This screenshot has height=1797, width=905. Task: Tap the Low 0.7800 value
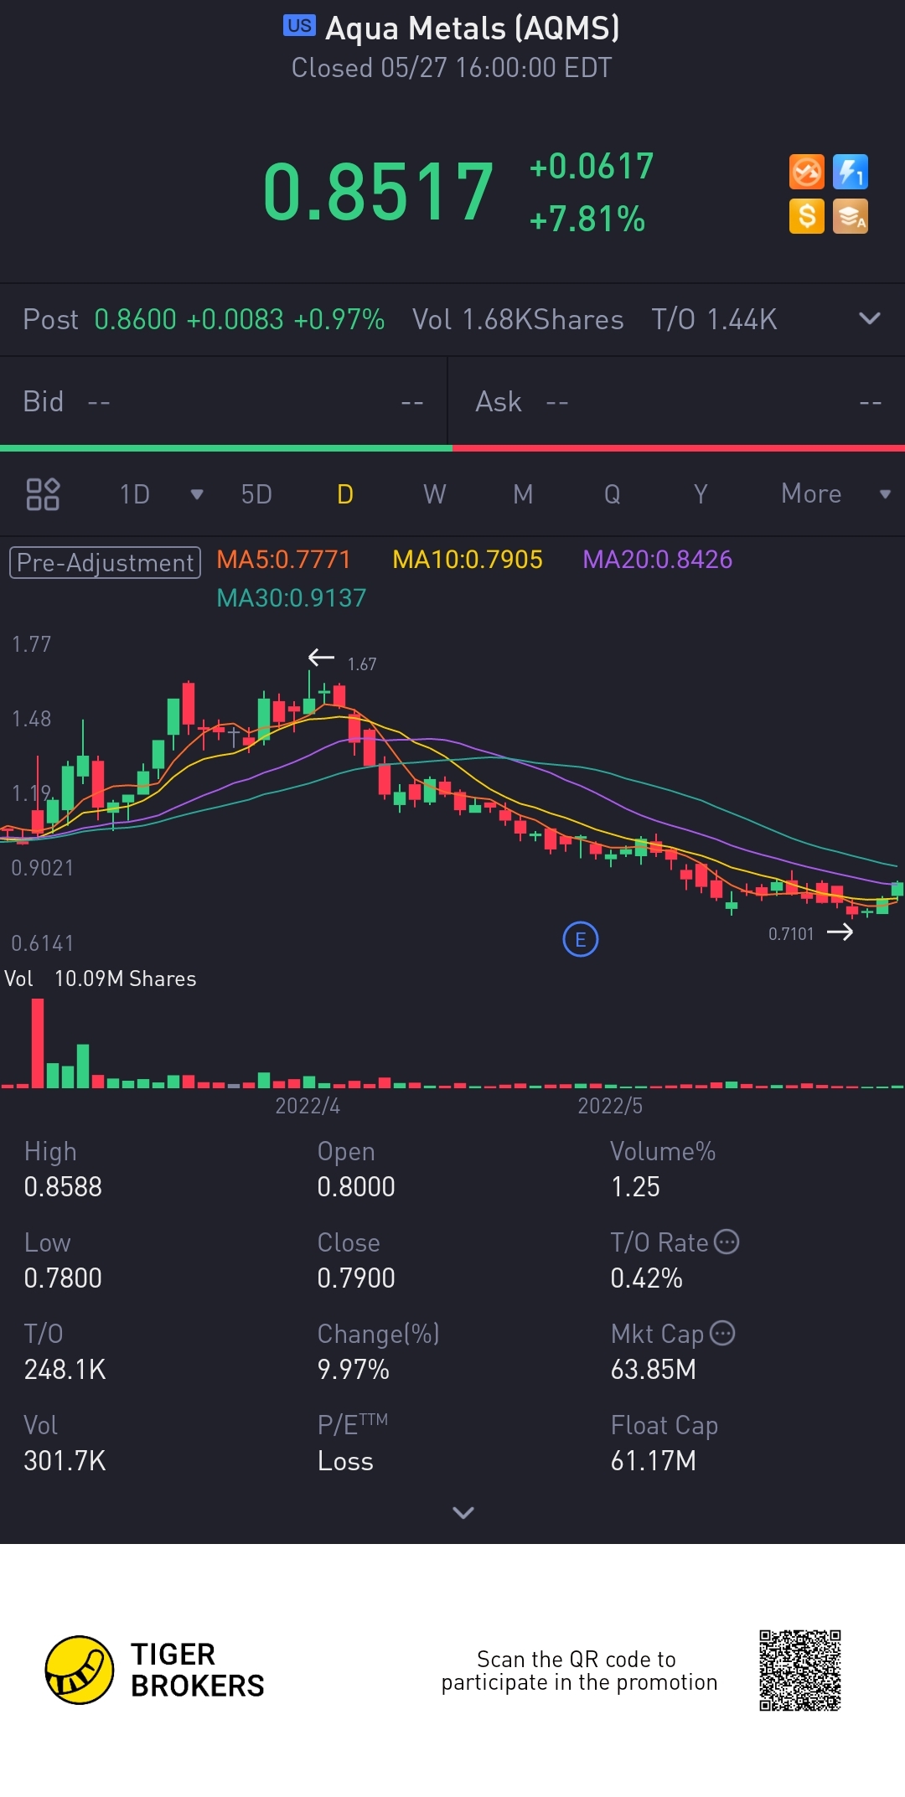tap(63, 1278)
